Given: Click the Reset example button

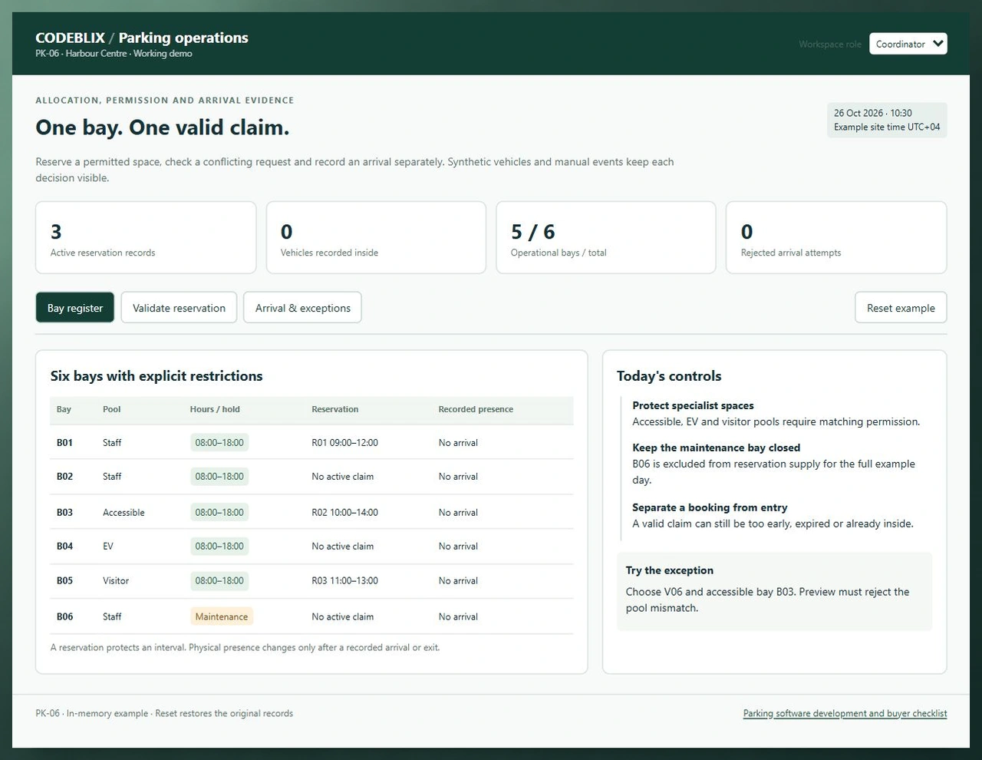Looking at the screenshot, I should coord(901,308).
